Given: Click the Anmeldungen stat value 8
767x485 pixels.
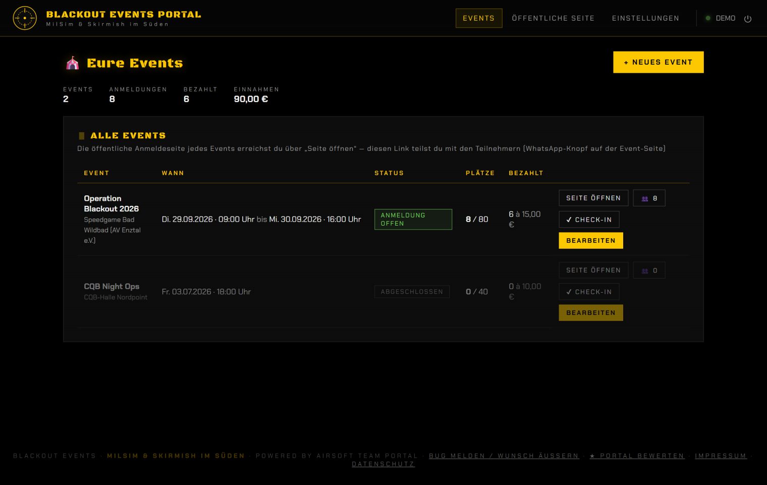Looking at the screenshot, I should tap(112, 99).
